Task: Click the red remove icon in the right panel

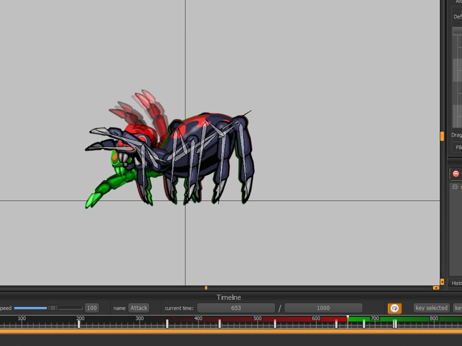Action: pyautogui.click(x=455, y=173)
